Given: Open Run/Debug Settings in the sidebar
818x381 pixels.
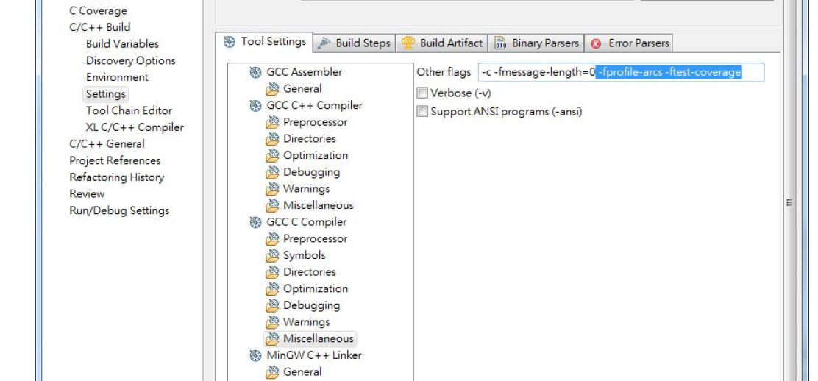Looking at the screenshot, I should (x=118, y=210).
